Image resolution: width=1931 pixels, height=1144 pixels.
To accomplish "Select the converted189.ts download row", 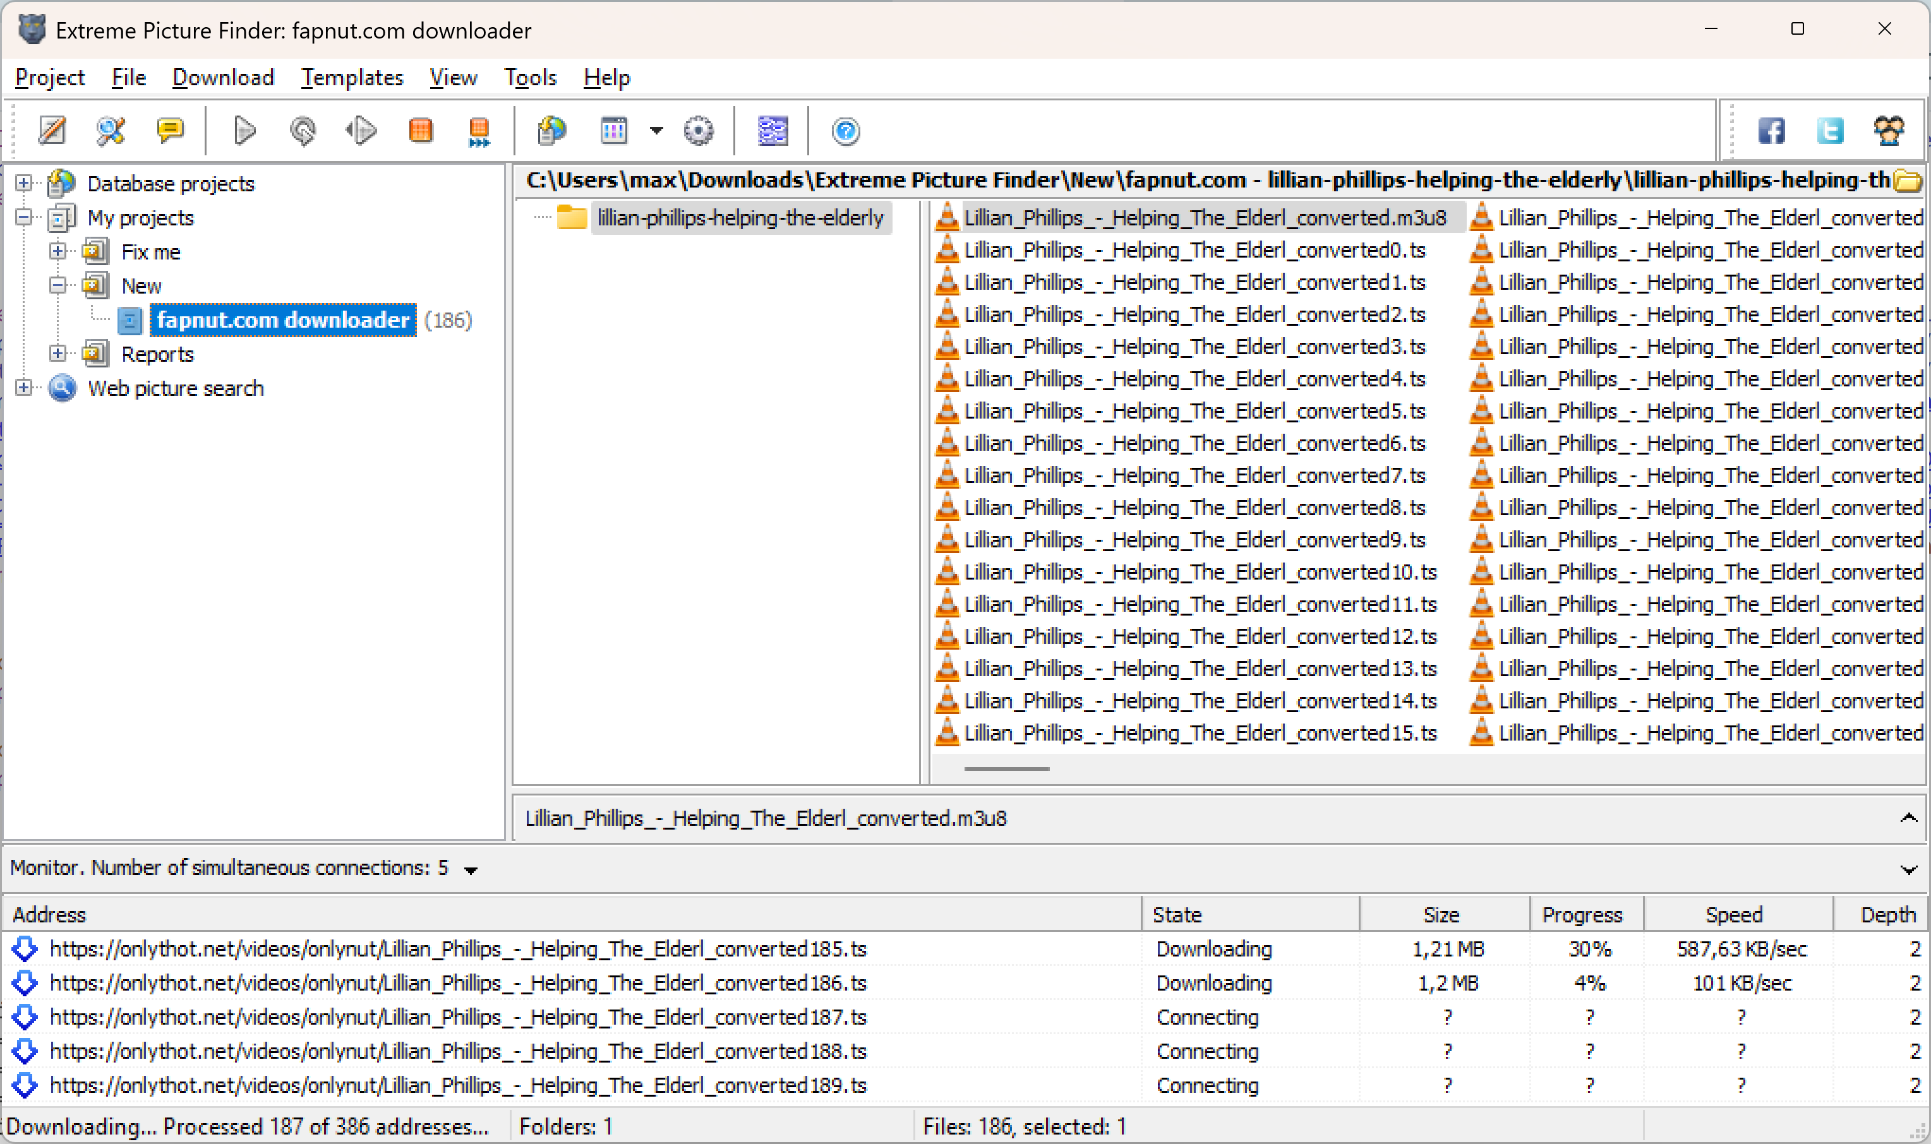I will pos(965,1086).
